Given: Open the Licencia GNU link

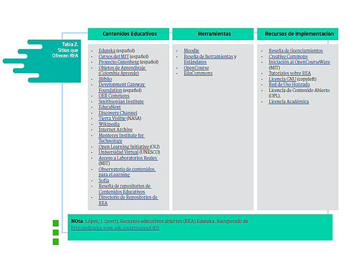Looking at the screenshot, I should point(282,79).
